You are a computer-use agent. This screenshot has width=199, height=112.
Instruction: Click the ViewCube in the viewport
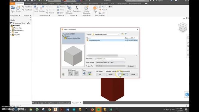pyautogui.click(x=183, y=27)
